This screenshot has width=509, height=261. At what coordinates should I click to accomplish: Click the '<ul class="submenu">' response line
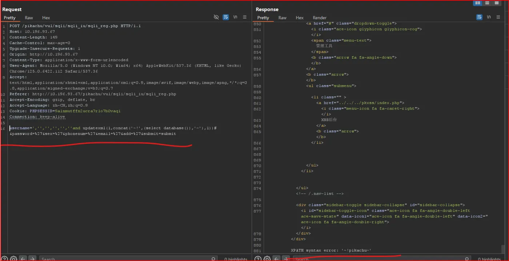click(x=331, y=86)
